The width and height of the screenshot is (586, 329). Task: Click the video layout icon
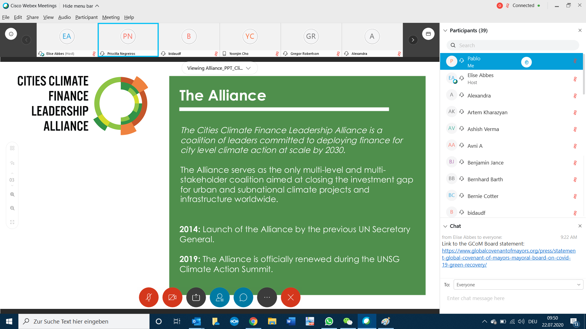(x=428, y=34)
